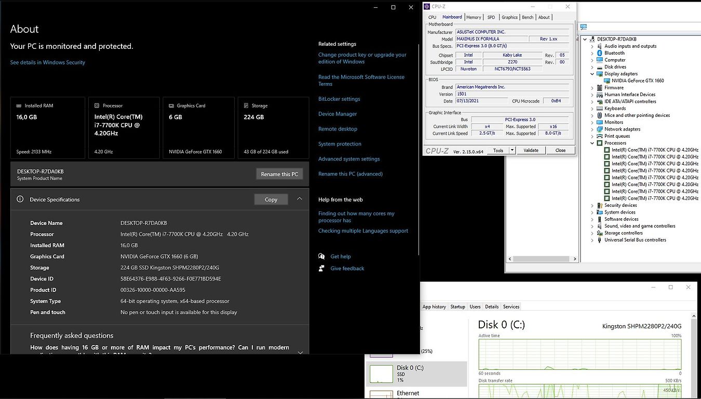Copy the device specifications
The width and height of the screenshot is (701, 399).
pyautogui.click(x=271, y=199)
